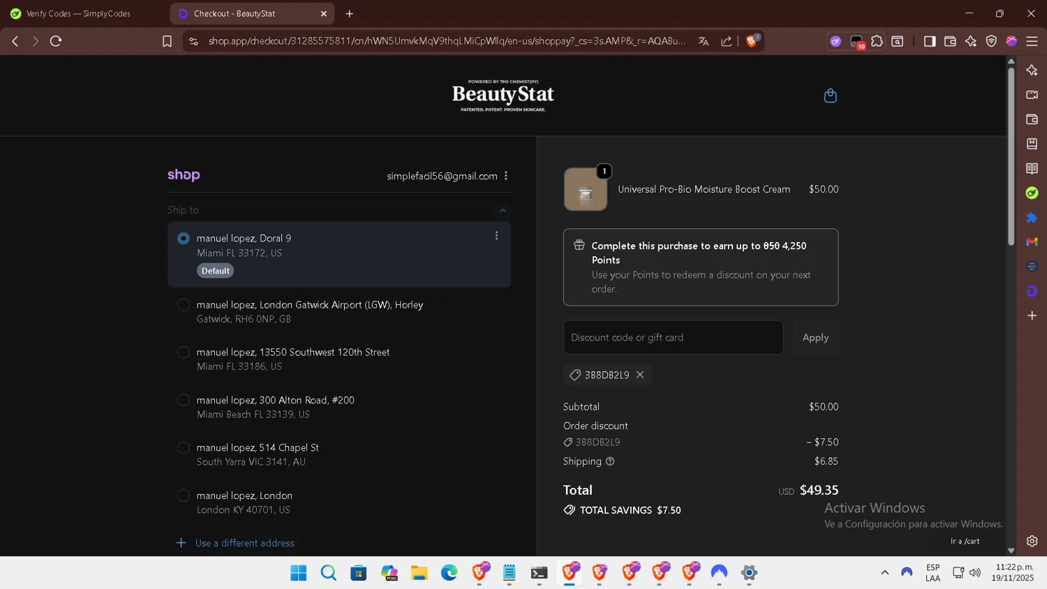Collapse the Ship to section chevron
The width and height of the screenshot is (1047, 589).
click(503, 210)
